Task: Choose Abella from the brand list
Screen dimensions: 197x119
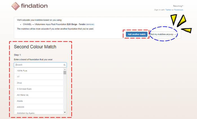Action: [39, 101]
